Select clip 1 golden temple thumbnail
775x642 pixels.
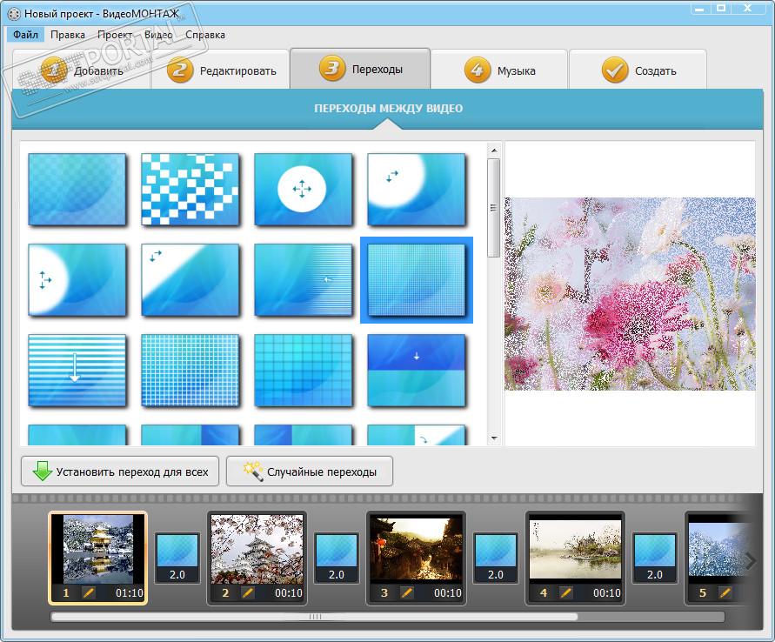coord(98,549)
